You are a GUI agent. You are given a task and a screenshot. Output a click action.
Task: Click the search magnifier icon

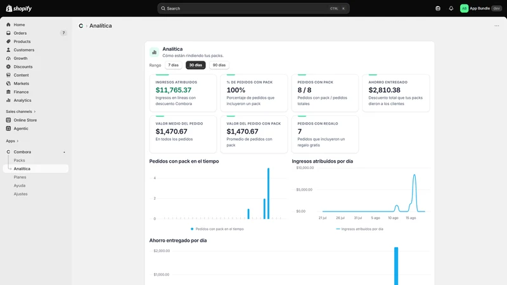[164, 8]
